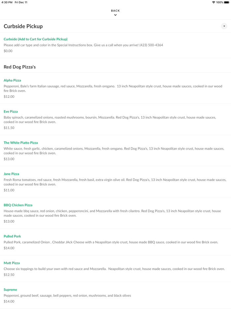The width and height of the screenshot is (231, 309).
Task: Go BACK using the top label
Action: 115,11
